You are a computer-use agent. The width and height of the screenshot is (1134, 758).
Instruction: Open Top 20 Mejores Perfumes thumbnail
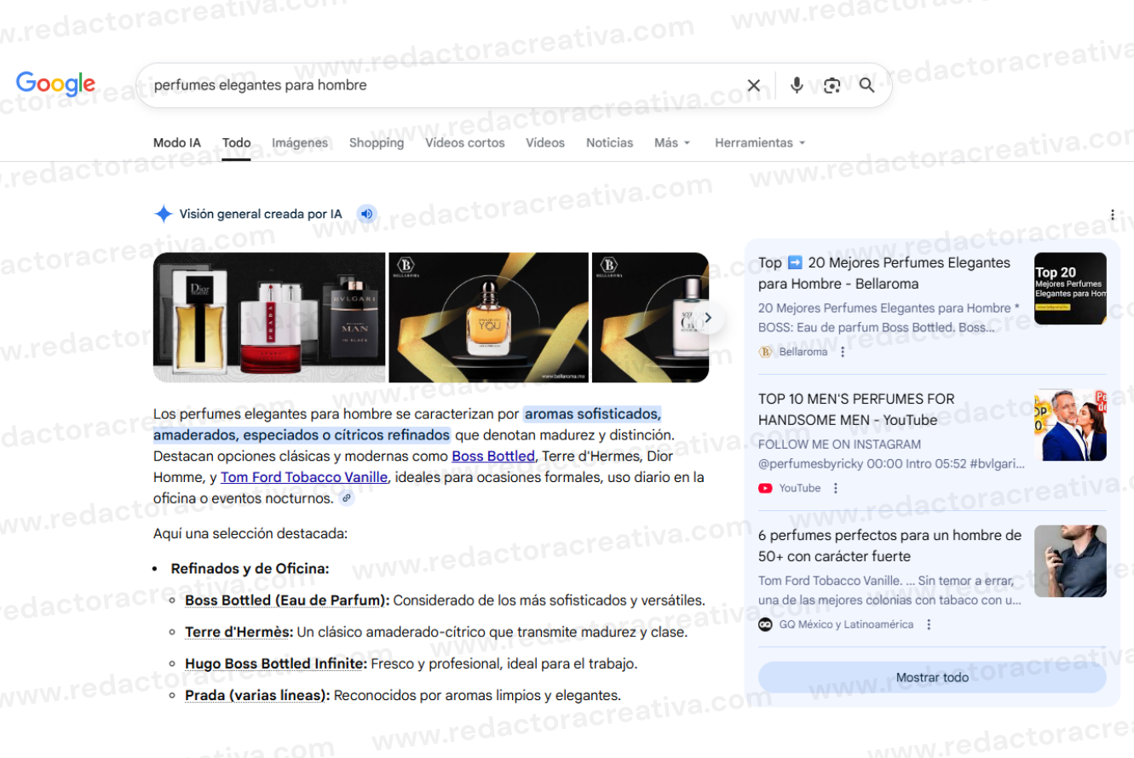pos(1070,289)
